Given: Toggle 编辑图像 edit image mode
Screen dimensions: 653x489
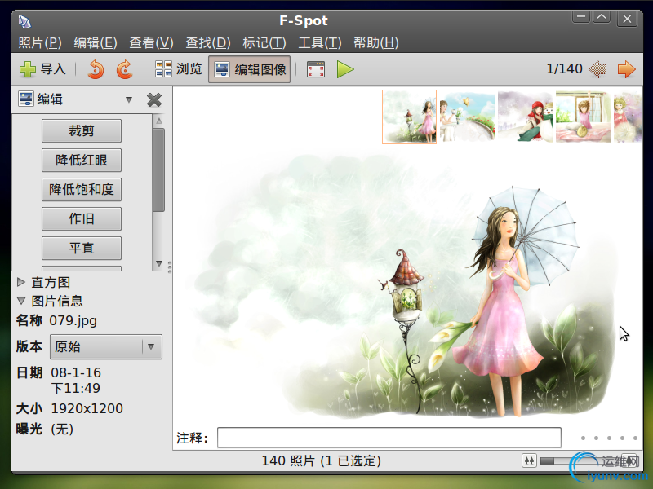Looking at the screenshot, I should [x=250, y=68].
